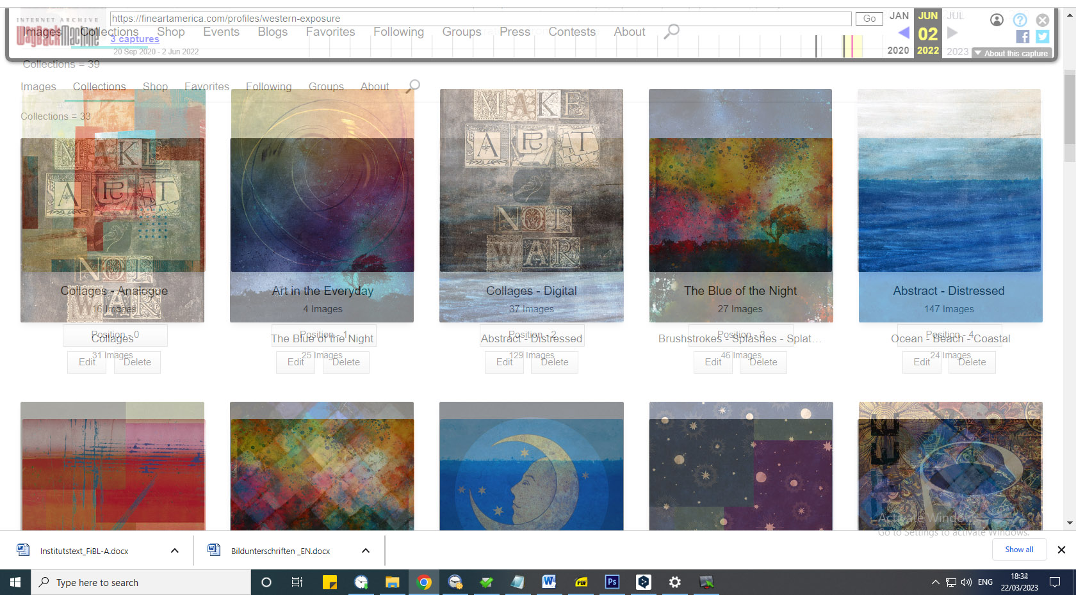Close the Wayback toolbar with the X icon
Screen dimensions: 1076x595
pyautogui.click(x=1043, y=20)
